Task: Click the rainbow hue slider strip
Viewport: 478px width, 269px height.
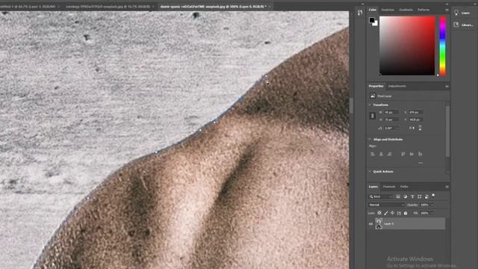Action: click(443, 46)
